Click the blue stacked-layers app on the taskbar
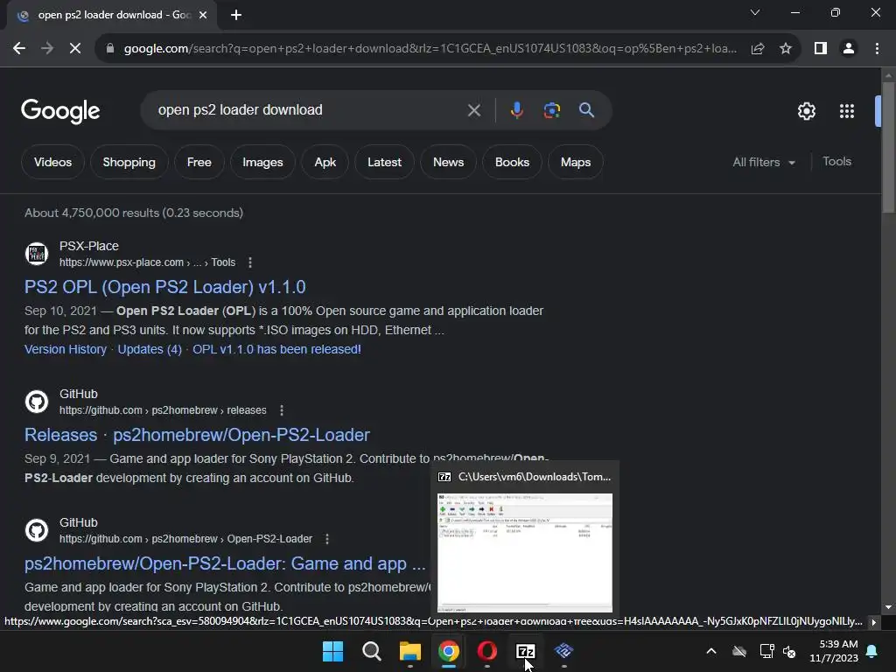The image size is (896, 672). [563, 651]
